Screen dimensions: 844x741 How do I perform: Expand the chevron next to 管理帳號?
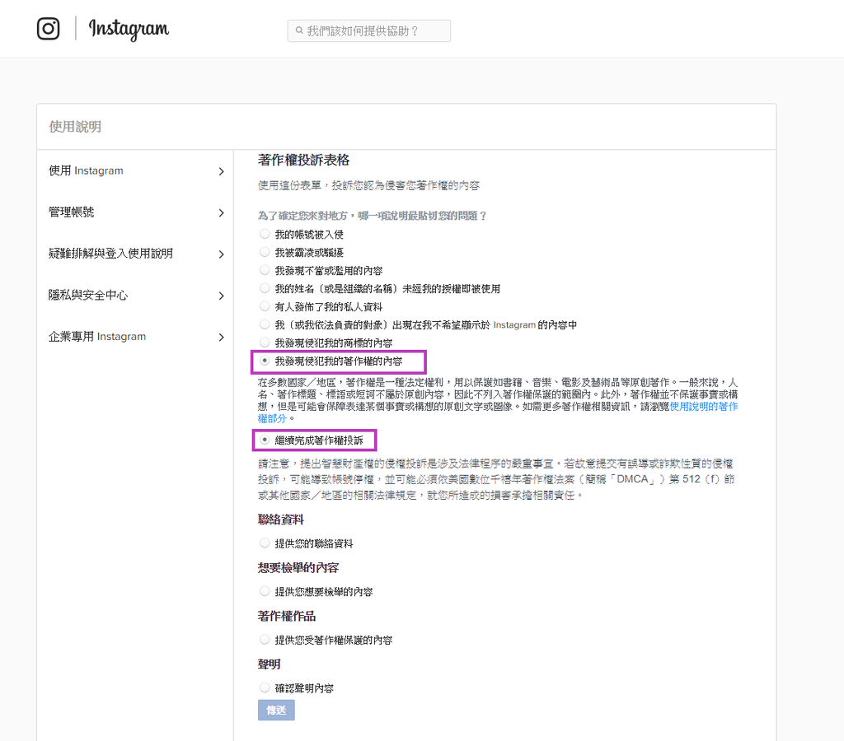(221, 213)
